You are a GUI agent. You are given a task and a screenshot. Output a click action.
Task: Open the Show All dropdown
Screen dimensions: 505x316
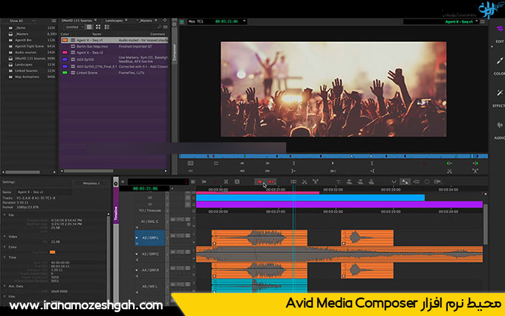pos(21,21)
